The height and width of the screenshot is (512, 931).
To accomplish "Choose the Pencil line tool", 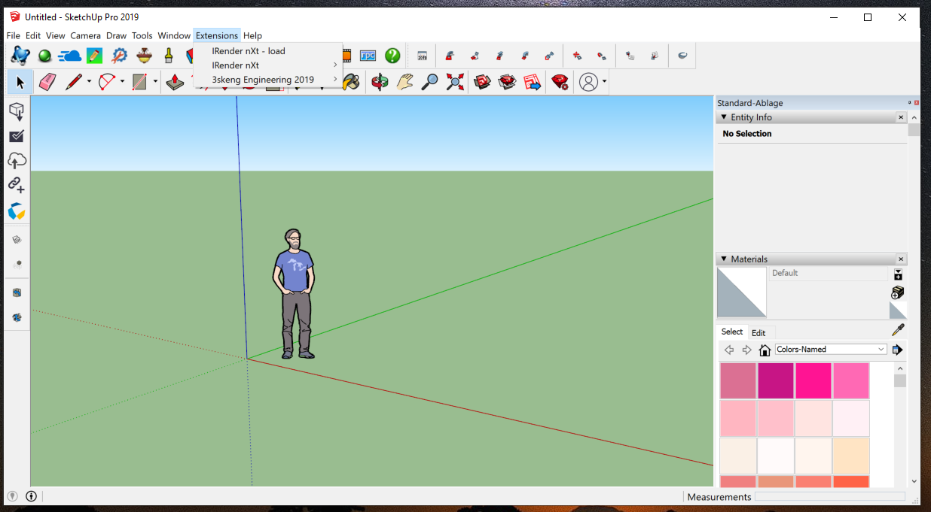I will [x=72, y=82].
